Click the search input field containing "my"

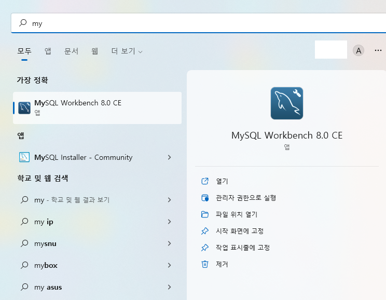click(x=198, y=23)
